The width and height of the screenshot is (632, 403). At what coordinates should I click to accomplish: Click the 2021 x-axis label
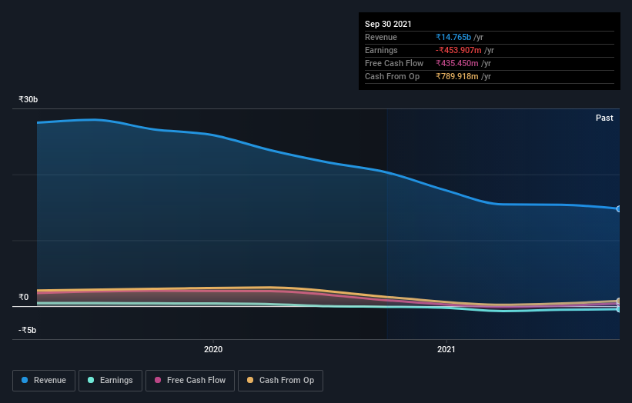coord(446,349)
